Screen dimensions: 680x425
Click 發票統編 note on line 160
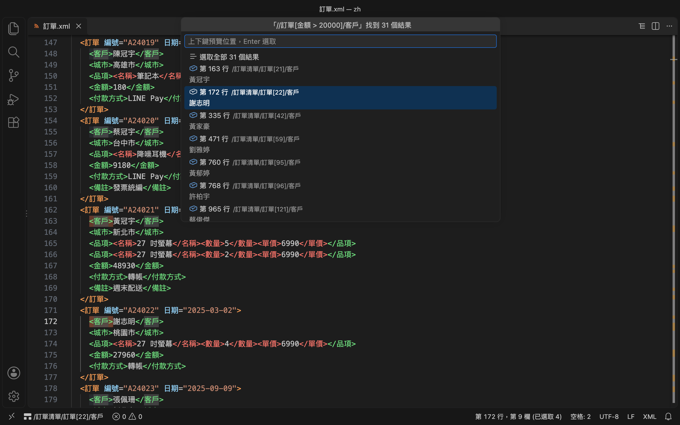127,188
